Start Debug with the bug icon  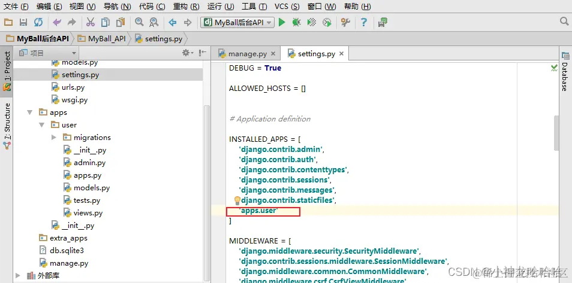296,23
